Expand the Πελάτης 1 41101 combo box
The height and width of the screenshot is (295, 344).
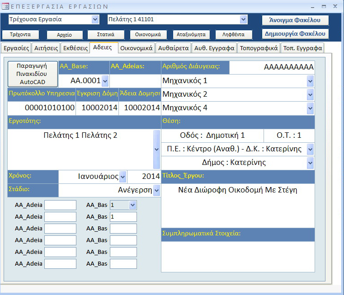pos(244,19)
